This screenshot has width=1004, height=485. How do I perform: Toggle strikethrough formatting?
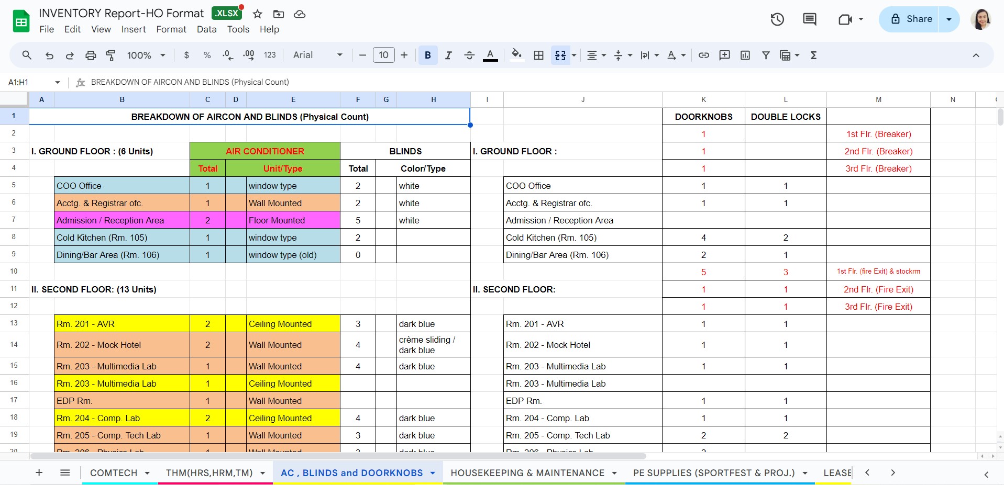coord(469,55)
